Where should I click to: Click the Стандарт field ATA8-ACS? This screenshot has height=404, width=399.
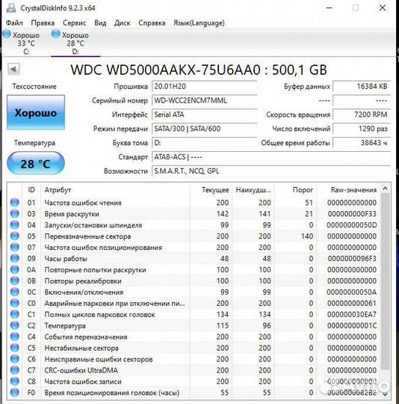271,157
